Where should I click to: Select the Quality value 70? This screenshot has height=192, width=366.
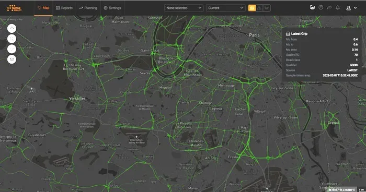coord(356,55)
